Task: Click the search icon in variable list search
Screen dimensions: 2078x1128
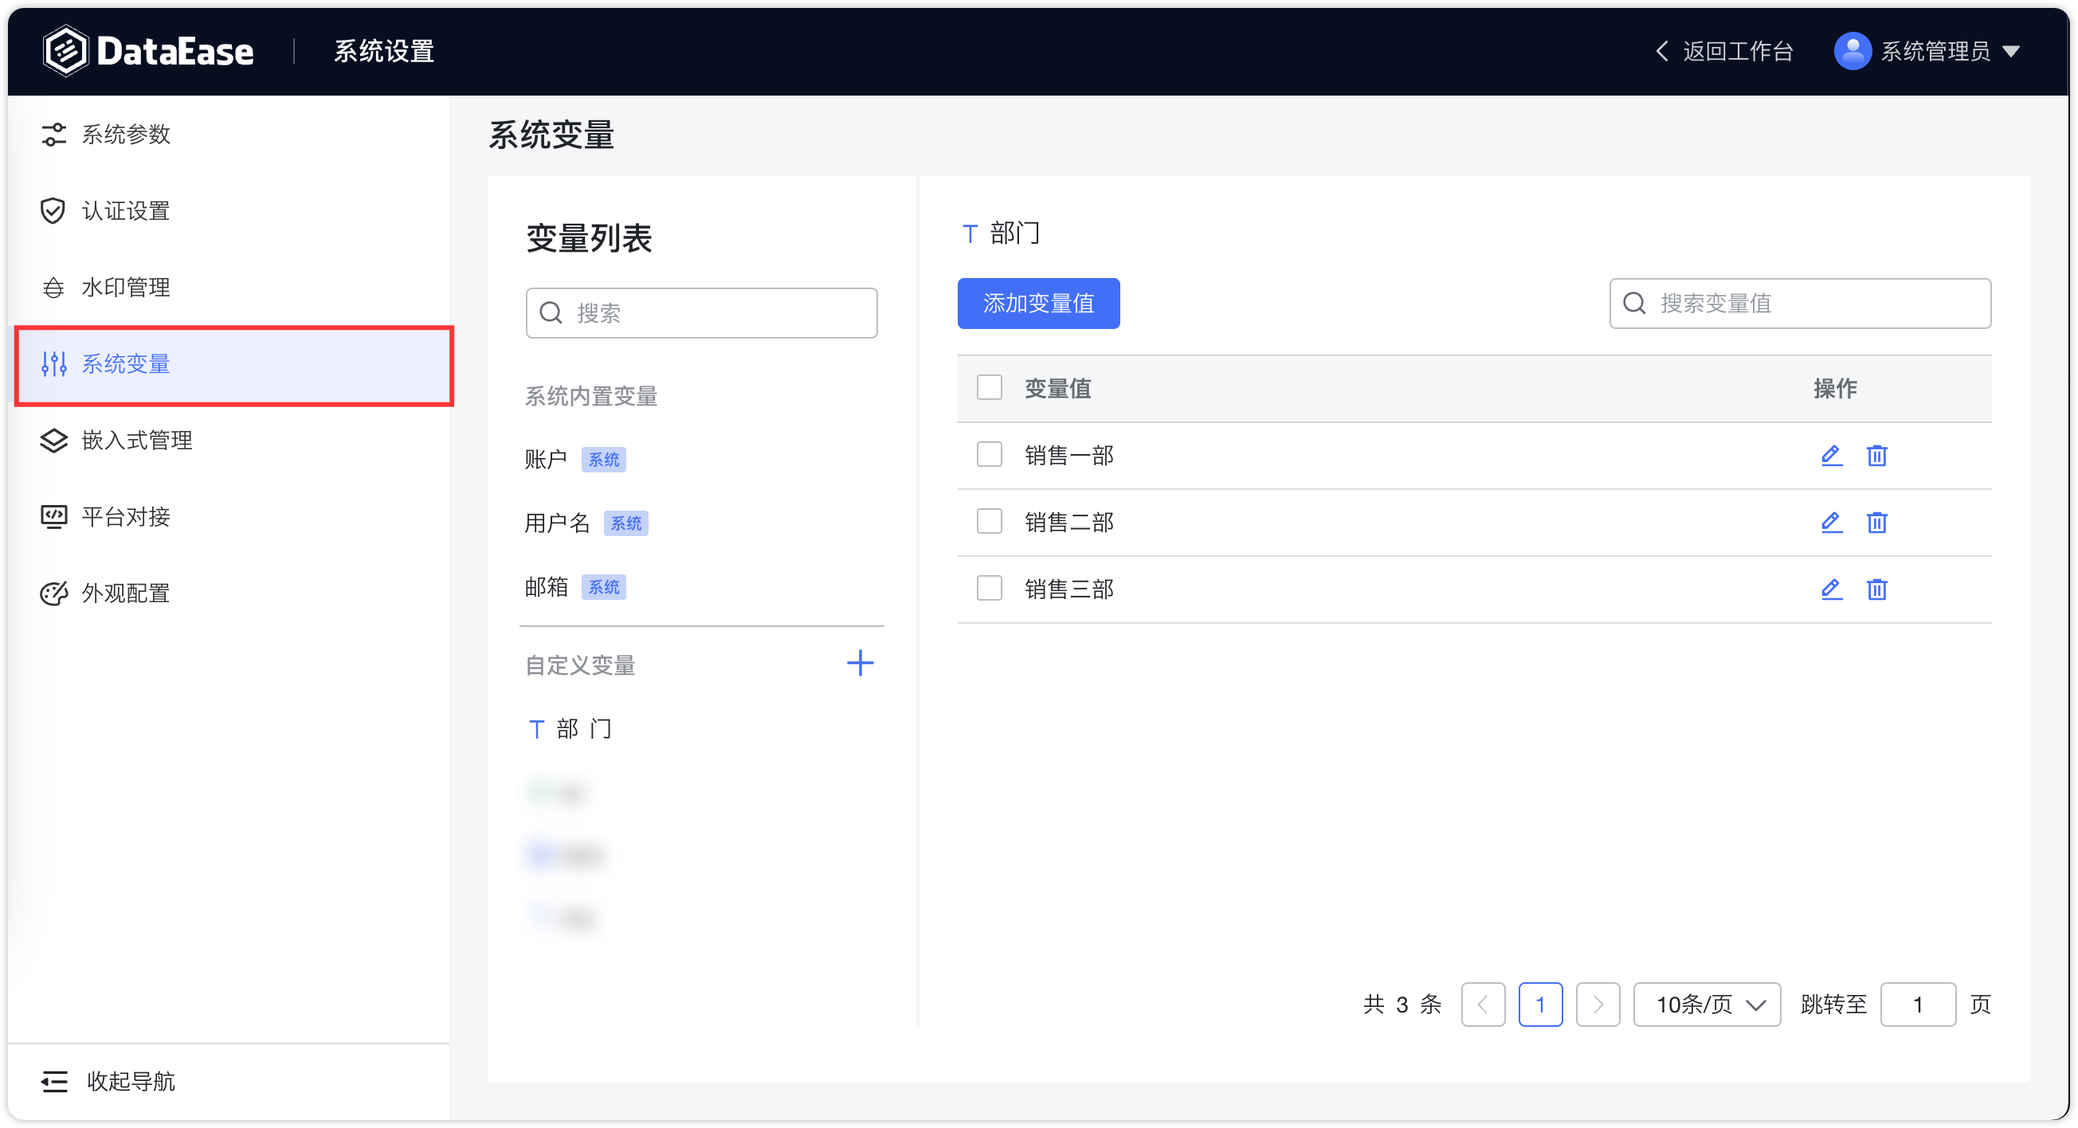Action: (551, 313)
